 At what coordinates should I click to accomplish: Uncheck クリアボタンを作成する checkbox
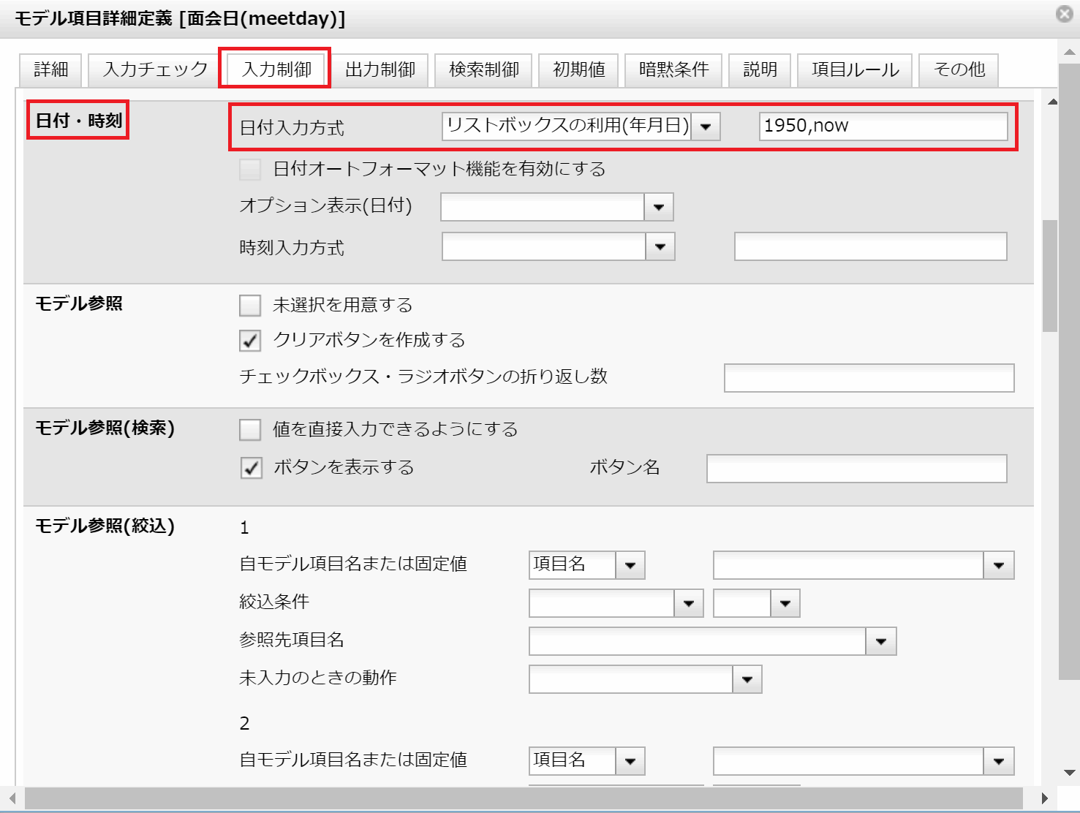250,341
